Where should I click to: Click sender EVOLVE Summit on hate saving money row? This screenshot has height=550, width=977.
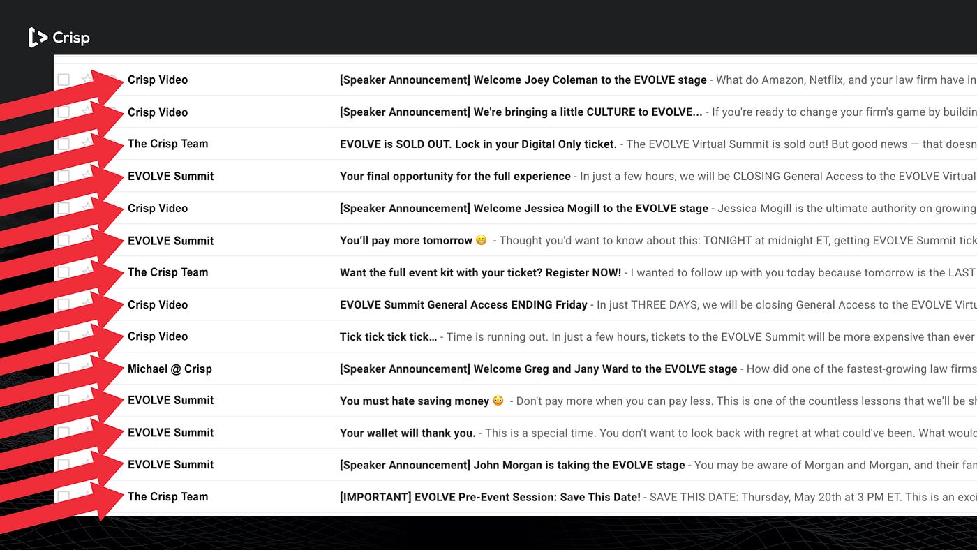171,401
